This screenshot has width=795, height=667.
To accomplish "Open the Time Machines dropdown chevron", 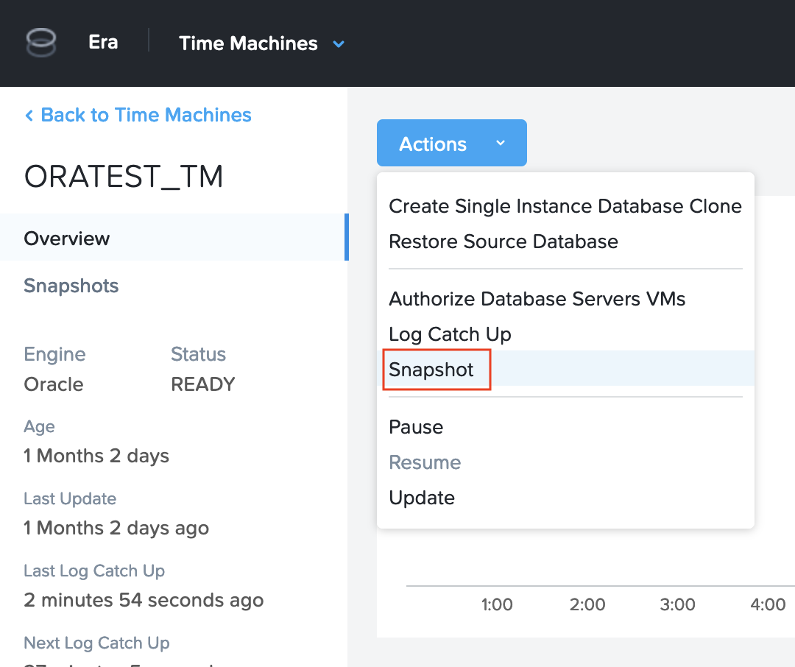I will [x=339, y=44].
